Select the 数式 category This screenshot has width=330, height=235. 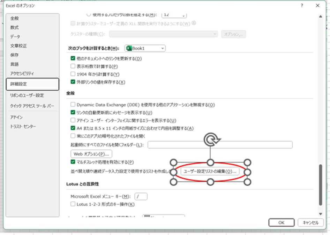15,27
